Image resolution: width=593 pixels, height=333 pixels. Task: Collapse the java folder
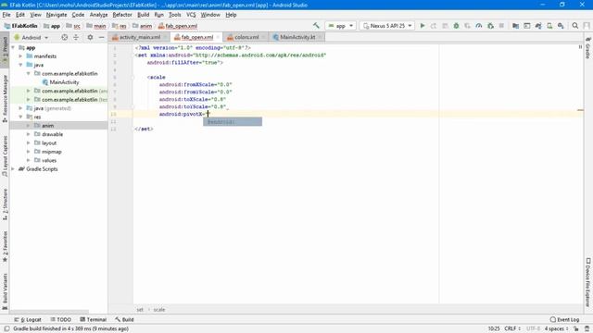tap(20, 65)
